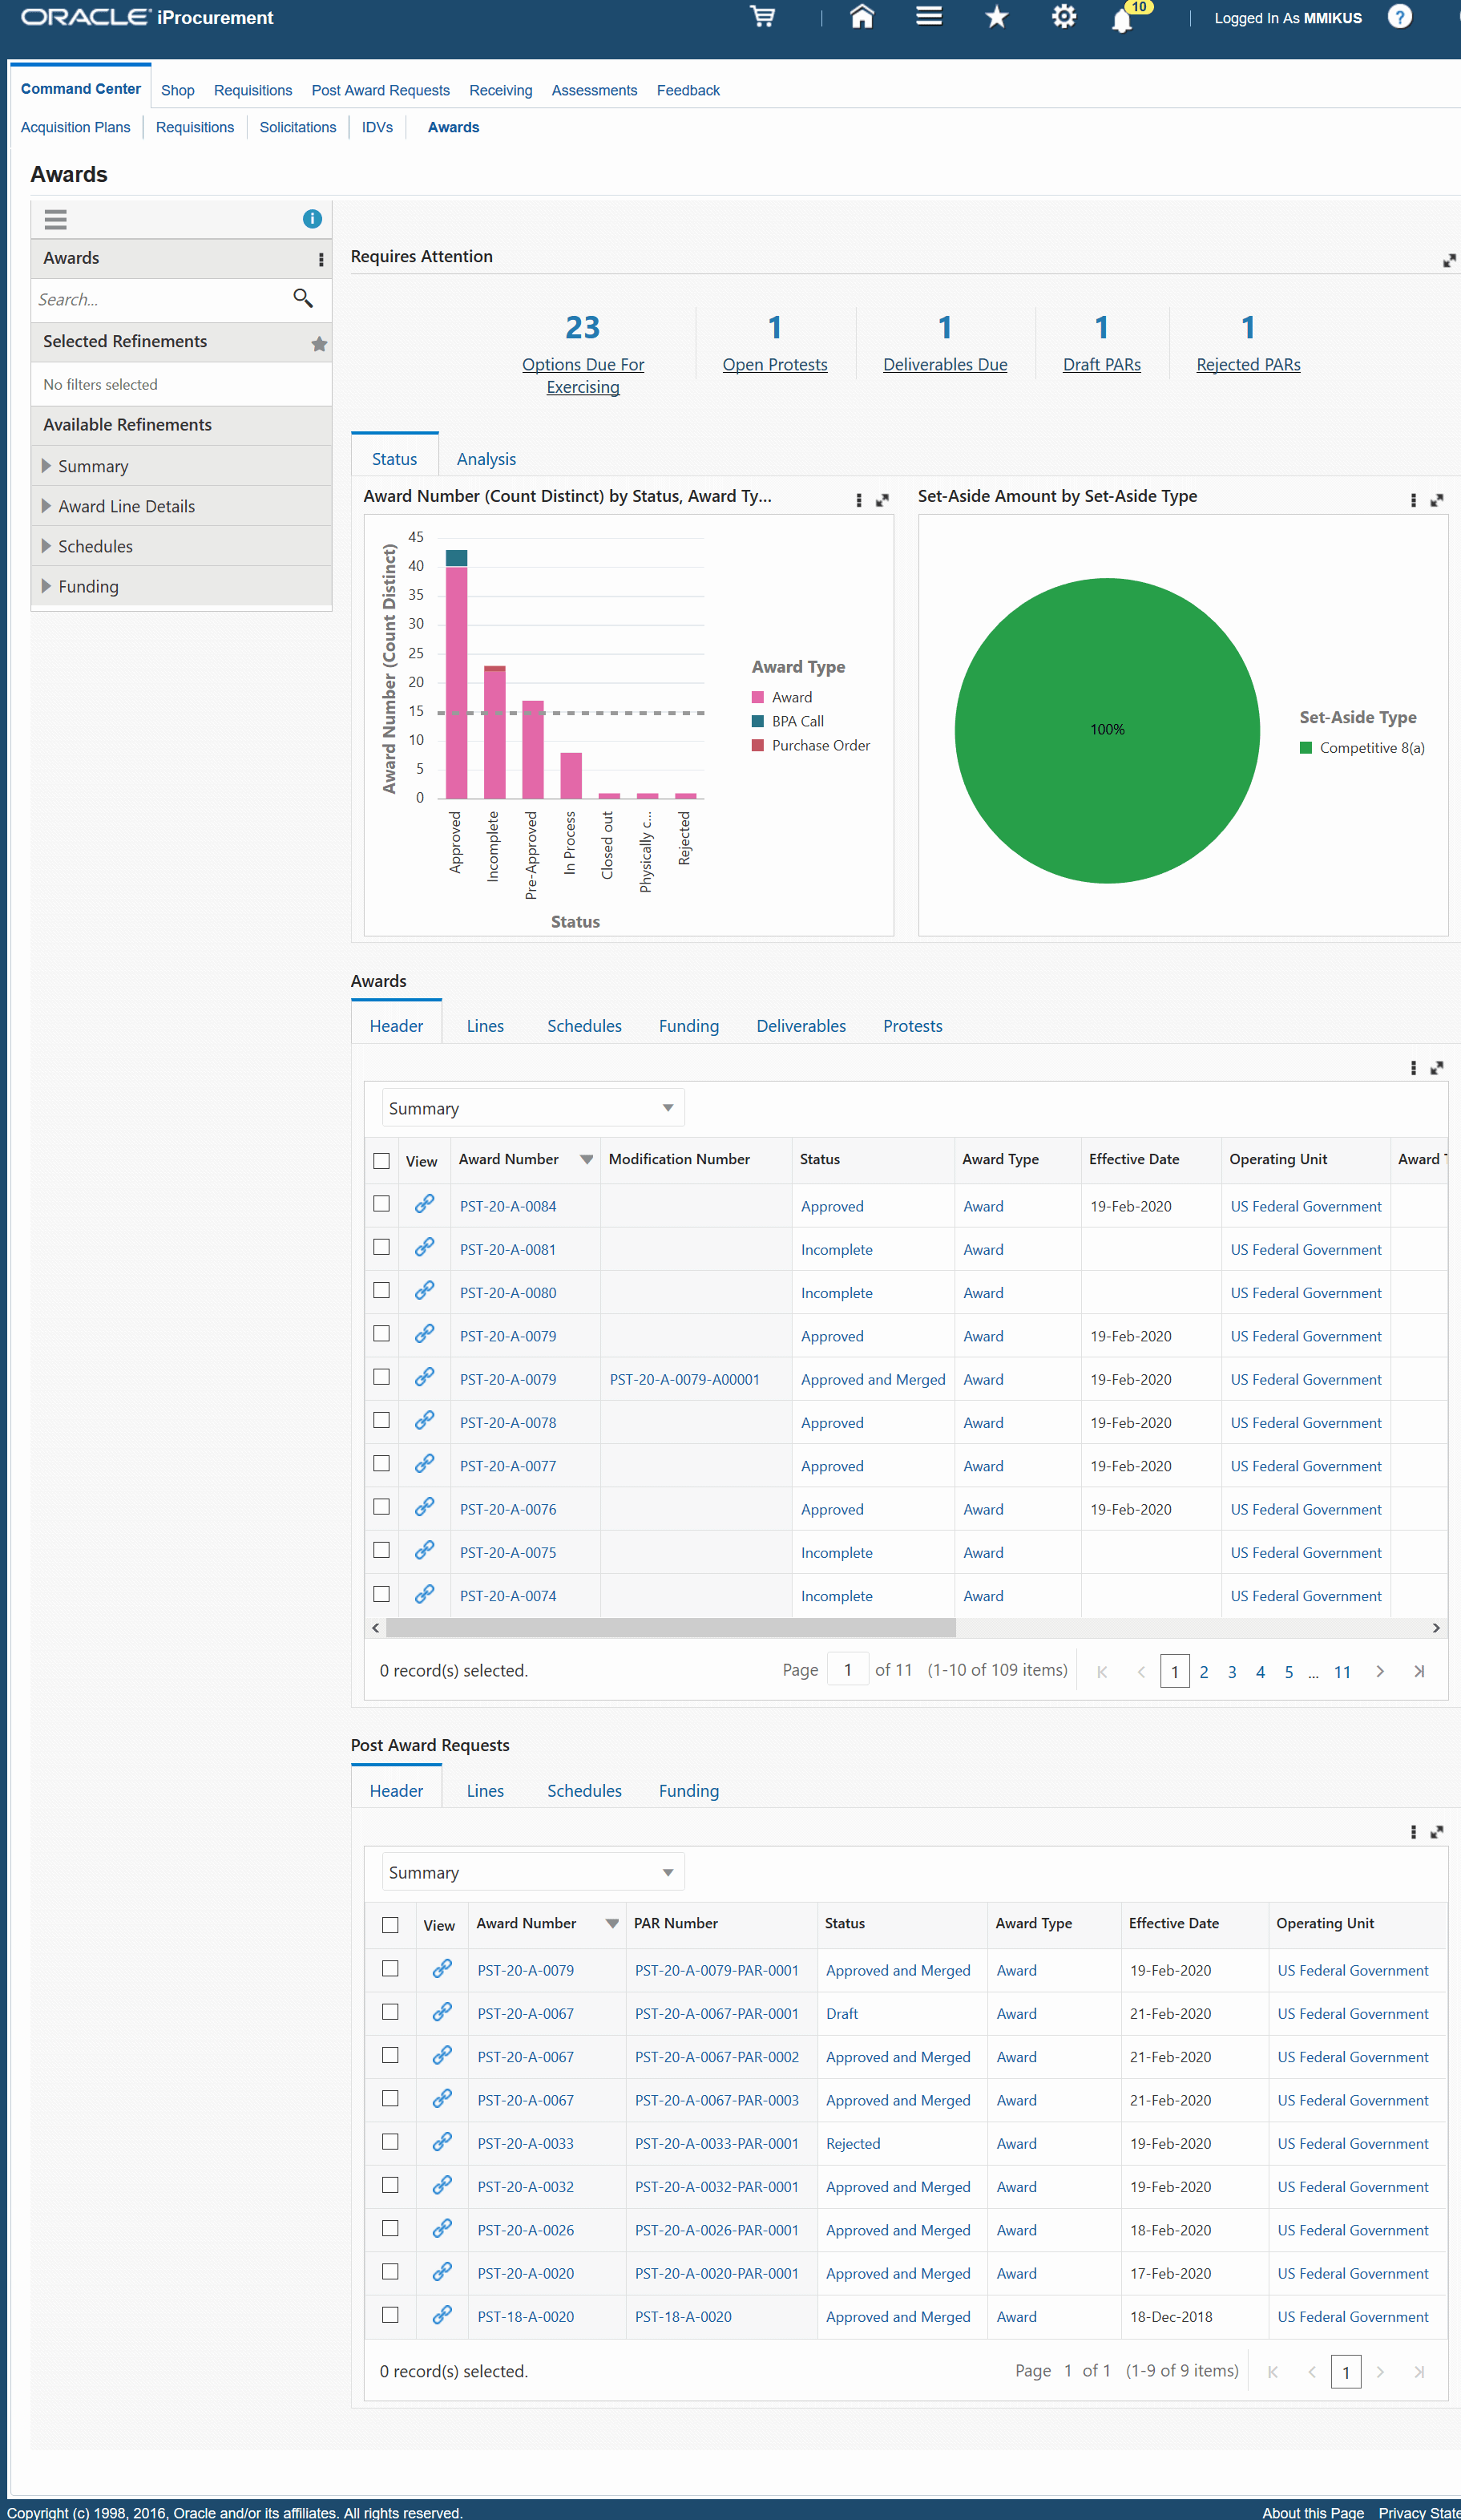Open the Awards table Summary dropdown
Viewport: 1461px width, 2520px height.
533,1108
